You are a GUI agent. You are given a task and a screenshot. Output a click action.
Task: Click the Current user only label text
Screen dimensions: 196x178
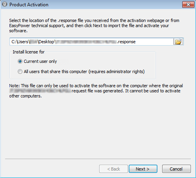[40, 61]
